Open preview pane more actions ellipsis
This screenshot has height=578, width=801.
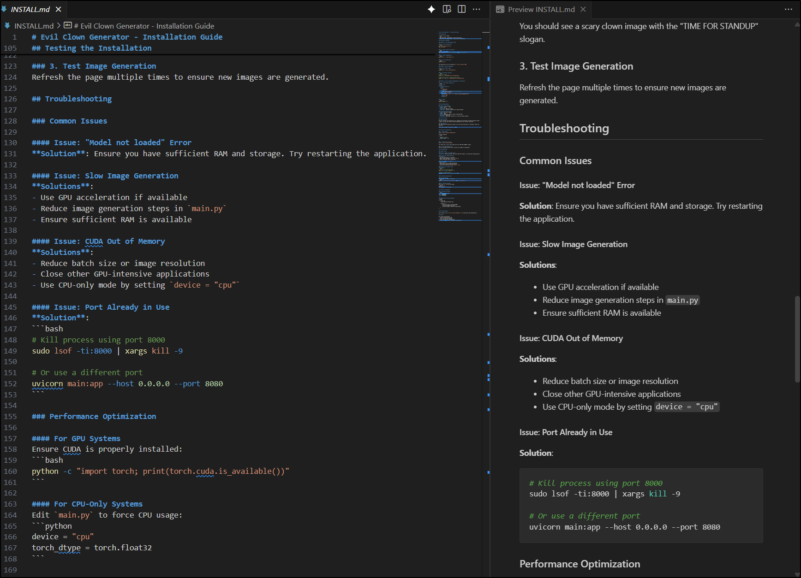pos(788,9)
